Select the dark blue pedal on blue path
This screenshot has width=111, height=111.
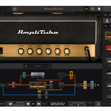46,95
